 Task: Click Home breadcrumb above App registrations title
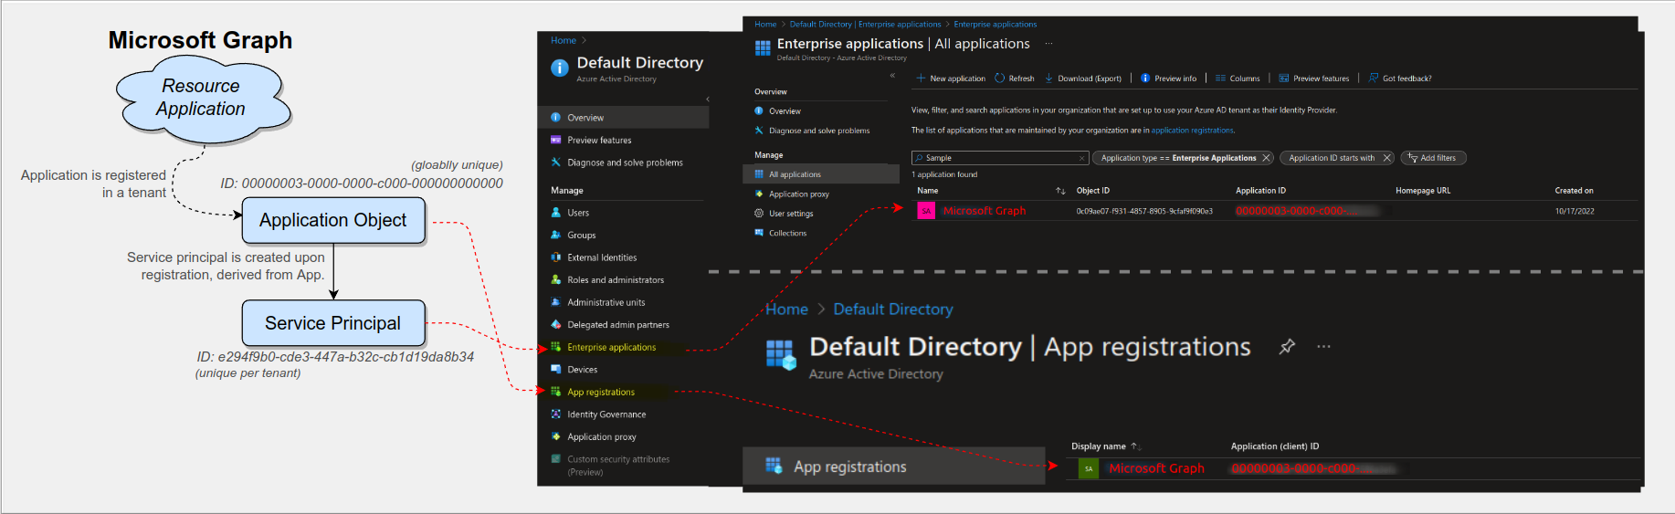point(786,309)
